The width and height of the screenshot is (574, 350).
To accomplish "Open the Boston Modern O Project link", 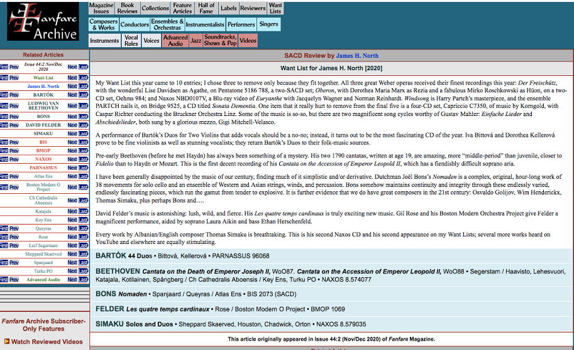I will coord(43,187).
